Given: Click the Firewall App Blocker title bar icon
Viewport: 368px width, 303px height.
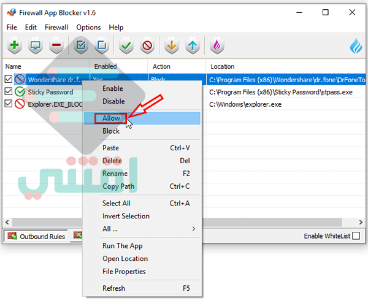Looking at the screenshot, I should [x=11, y=12].
